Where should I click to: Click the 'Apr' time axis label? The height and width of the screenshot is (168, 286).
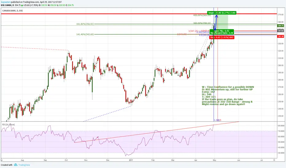click(x=196, y=160)
